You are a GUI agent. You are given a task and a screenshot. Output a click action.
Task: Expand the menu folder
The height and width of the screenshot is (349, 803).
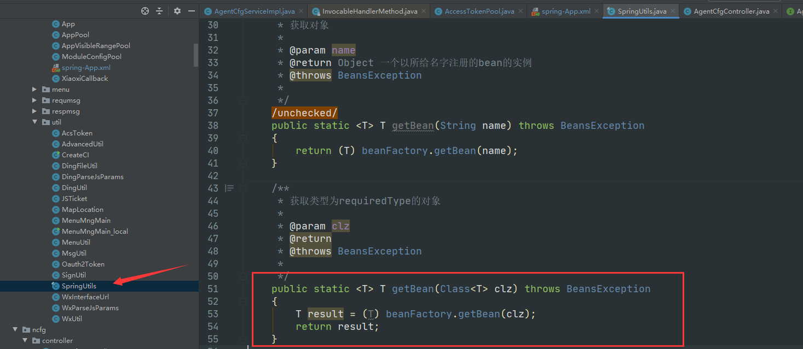[34, 90]
